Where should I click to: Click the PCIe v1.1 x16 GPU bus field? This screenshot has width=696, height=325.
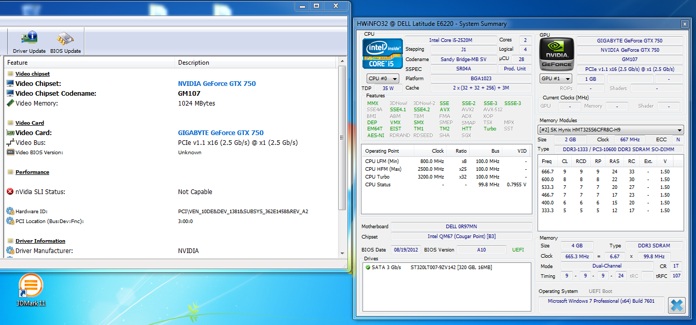click(x=630, y=69)
